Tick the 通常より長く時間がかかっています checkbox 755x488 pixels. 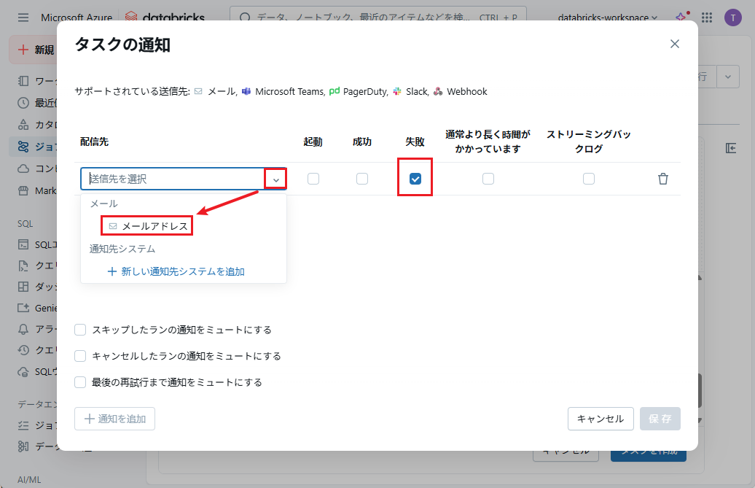(488, 179)
